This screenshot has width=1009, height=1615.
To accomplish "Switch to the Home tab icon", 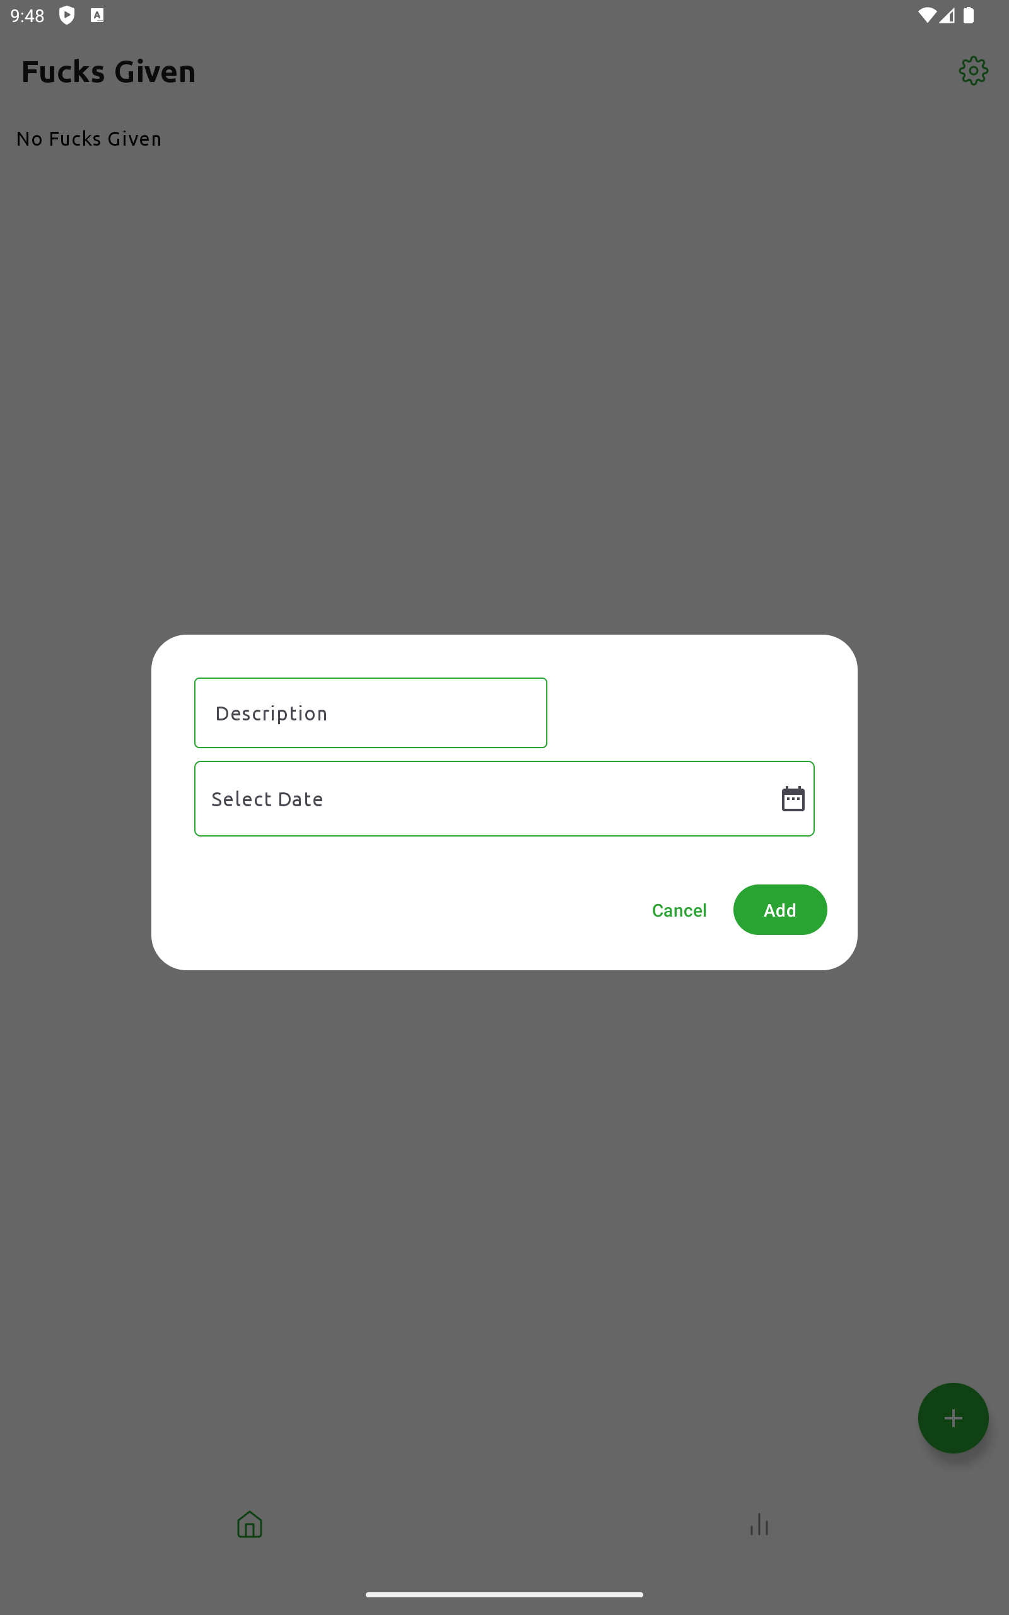I will tap(250, 1524).
